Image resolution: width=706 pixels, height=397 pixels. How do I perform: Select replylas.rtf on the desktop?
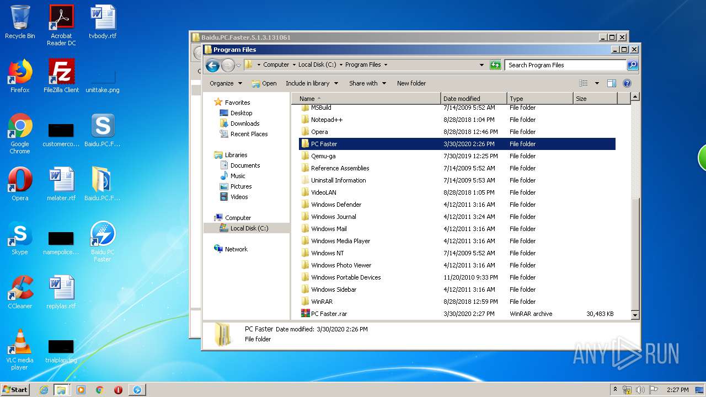click(x=61, y=292)
